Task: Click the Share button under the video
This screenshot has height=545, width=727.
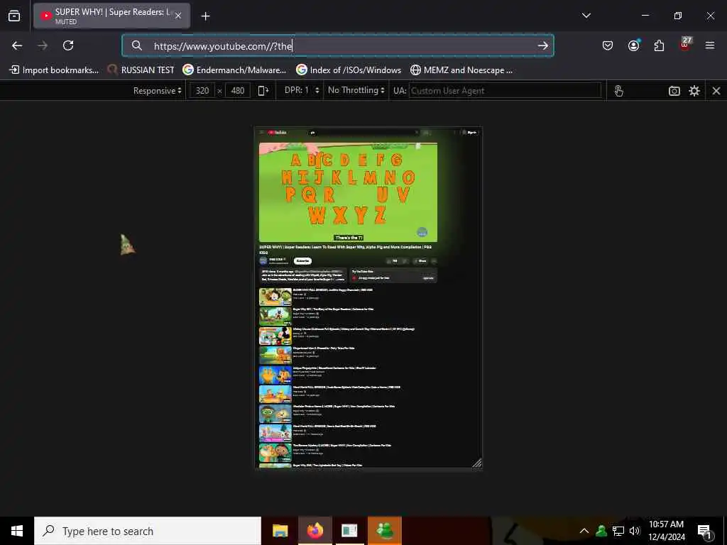Action: 421,261
